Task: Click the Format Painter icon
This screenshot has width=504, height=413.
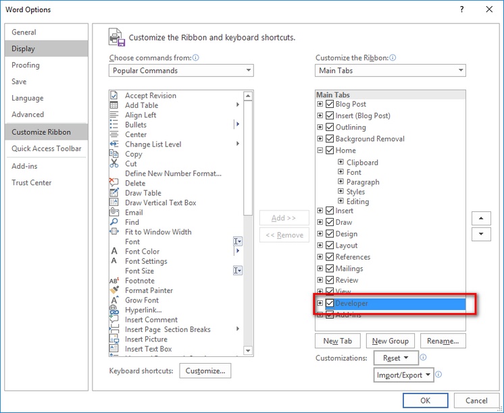Action: point(114,291)
